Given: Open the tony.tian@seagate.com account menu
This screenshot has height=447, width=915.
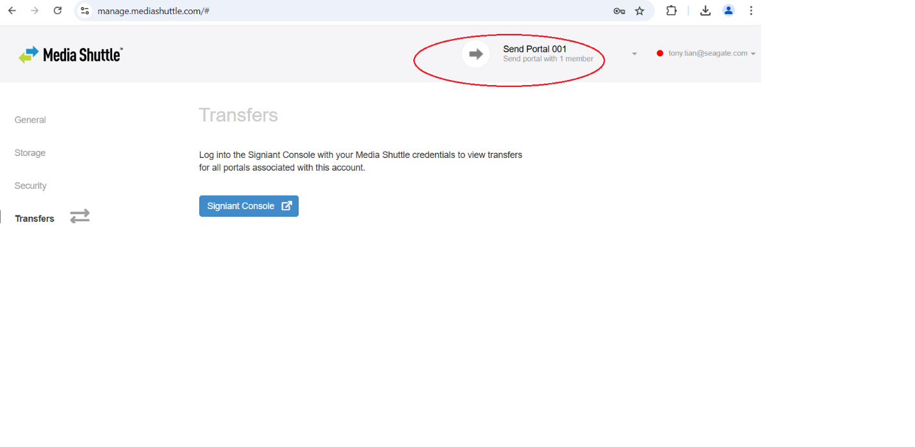Looking at the screenshot, I should click(x=707, y=54).
